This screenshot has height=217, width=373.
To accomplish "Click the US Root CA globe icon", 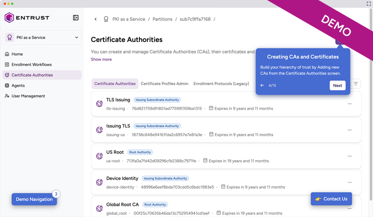I will pyautogui.click(x=99, y=156).
